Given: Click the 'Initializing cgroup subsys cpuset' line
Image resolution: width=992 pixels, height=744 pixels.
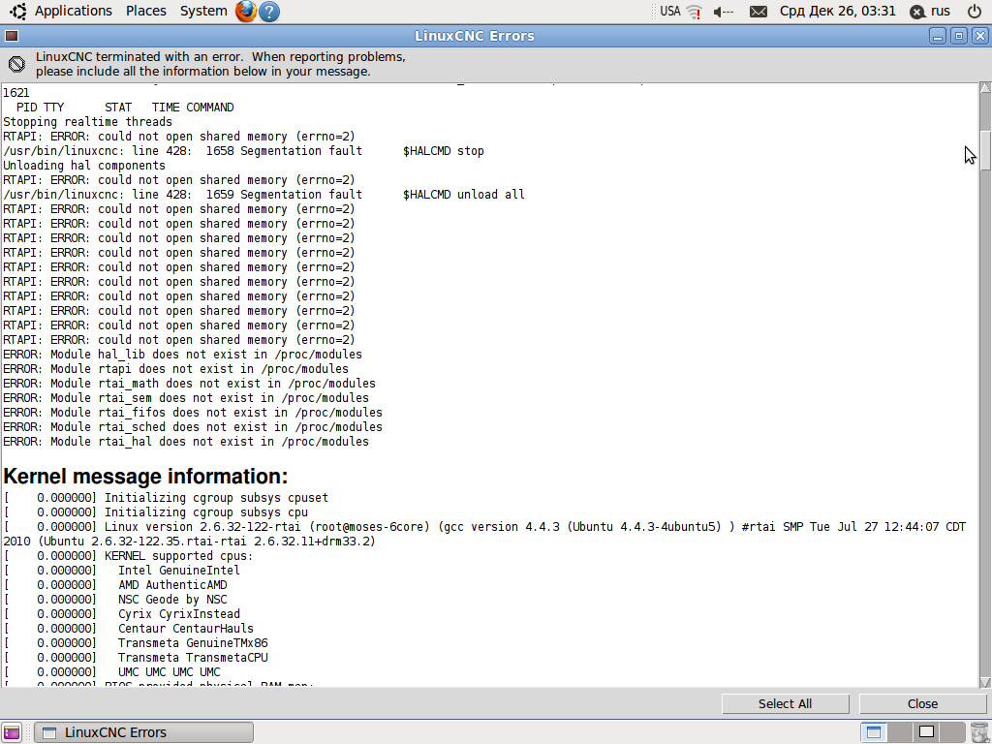Looking at the screenshot, I should coord(166,497).
